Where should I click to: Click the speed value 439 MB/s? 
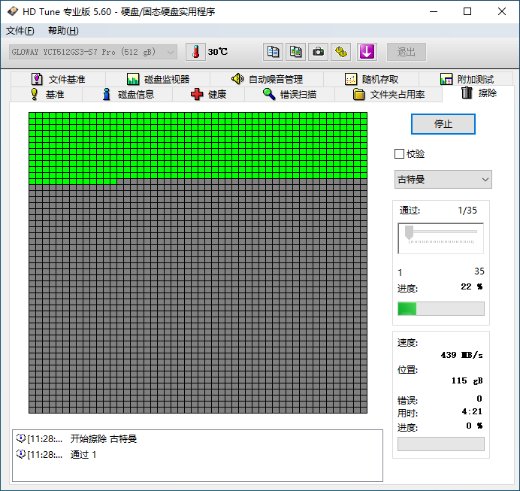coord(461,355)
